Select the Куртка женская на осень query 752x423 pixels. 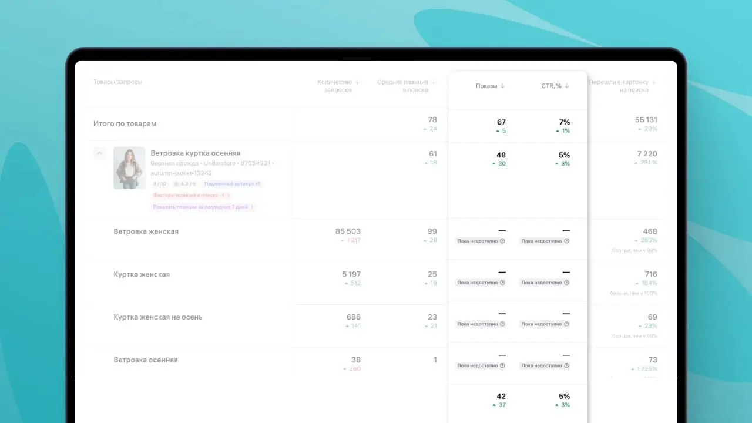(158, 317)
